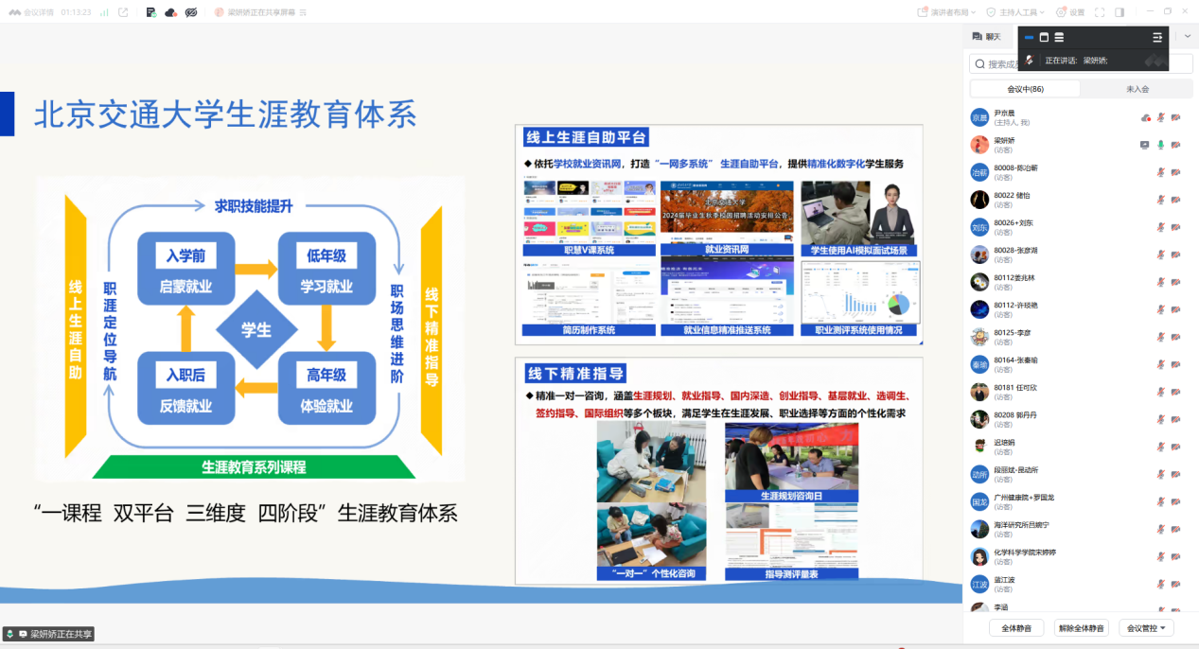
Task: Click 蓝江波's camera icon
Action: 1176,584
